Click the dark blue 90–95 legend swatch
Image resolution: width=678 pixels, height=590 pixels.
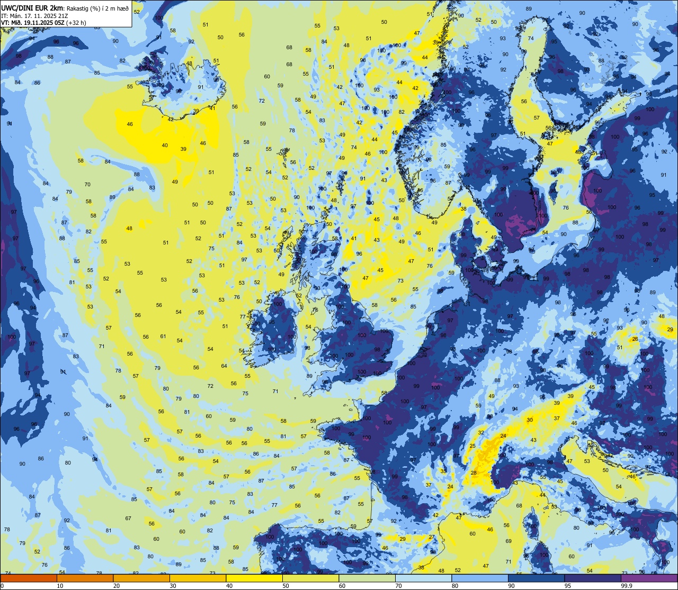tap(536, 578)
